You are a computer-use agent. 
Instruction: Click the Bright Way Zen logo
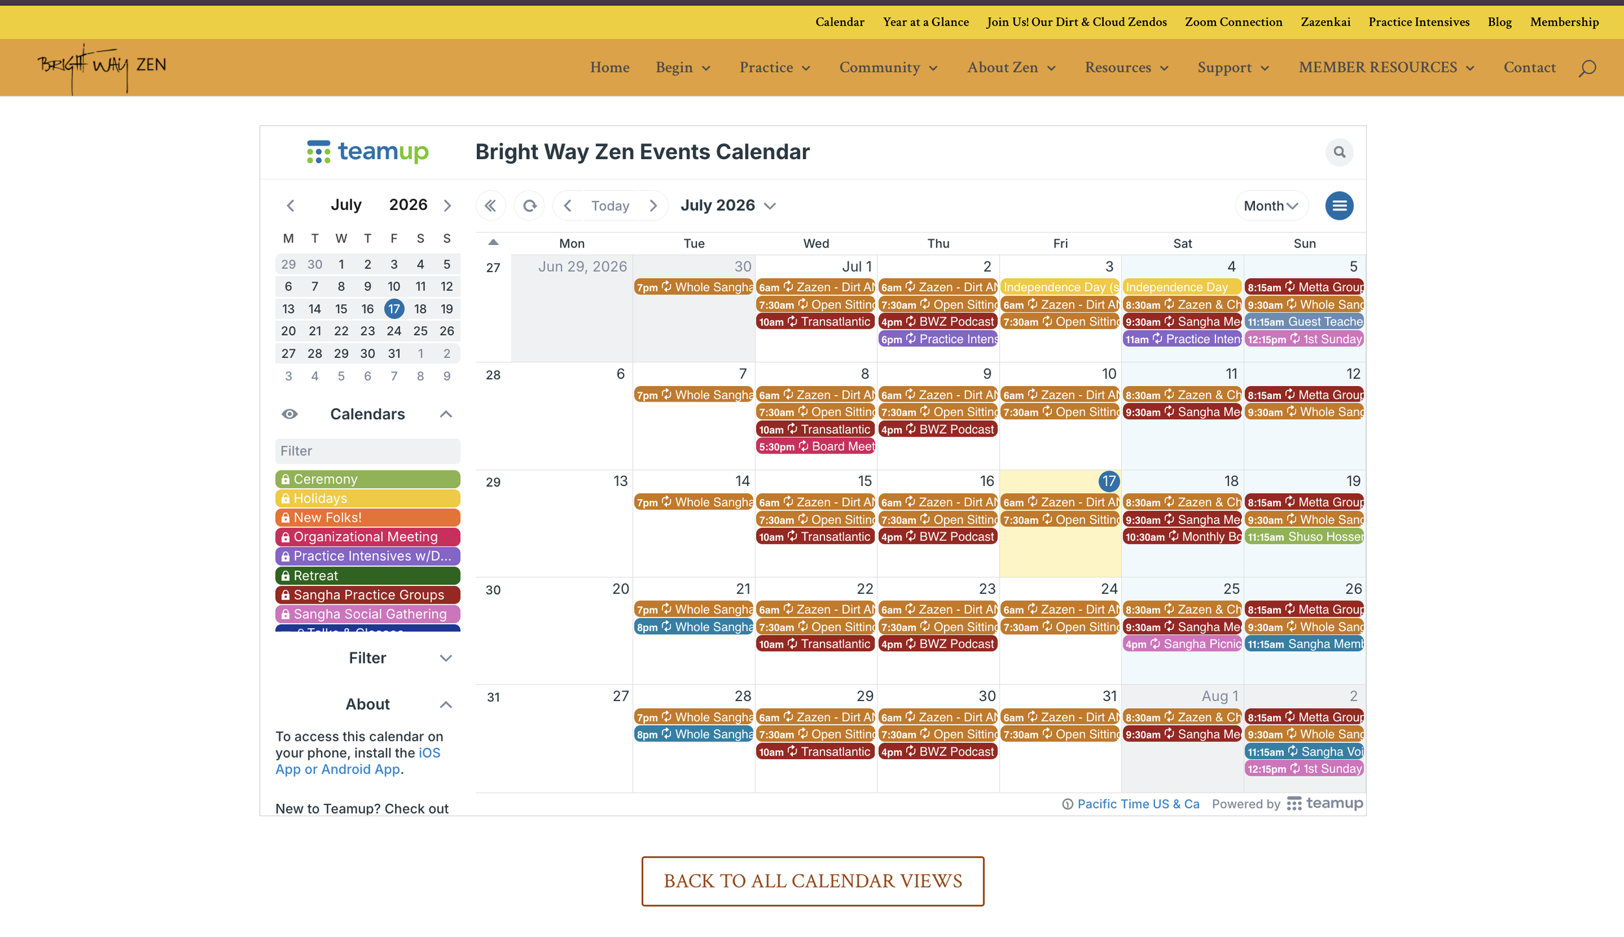(102, 68)
